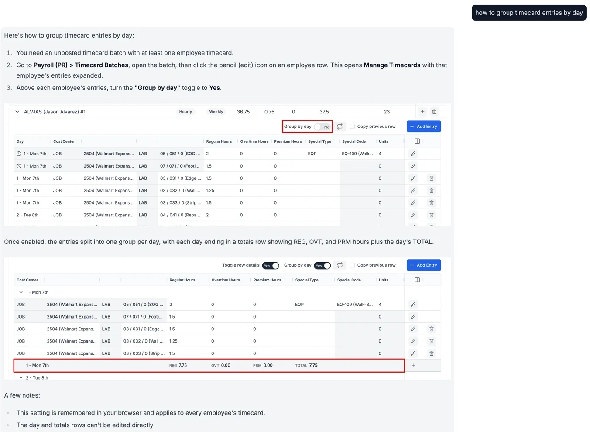Switch off the Toggle row details switch

[x=271, y=266]
